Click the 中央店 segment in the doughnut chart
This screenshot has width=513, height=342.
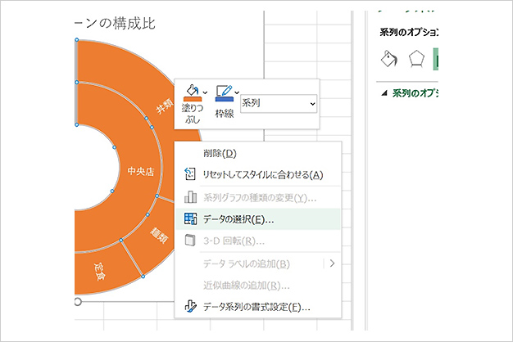pos(141,172)
